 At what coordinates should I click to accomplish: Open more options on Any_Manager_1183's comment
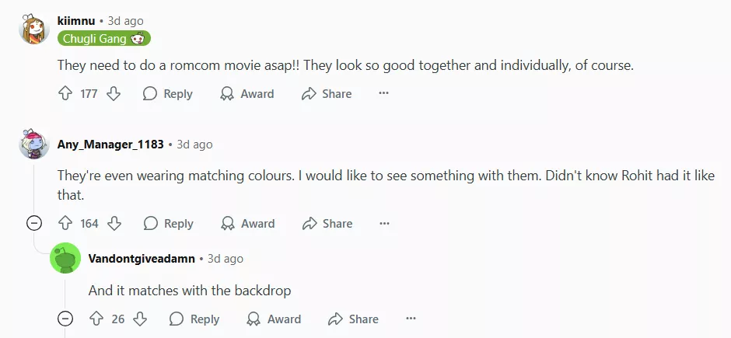[x=384, y=224]
